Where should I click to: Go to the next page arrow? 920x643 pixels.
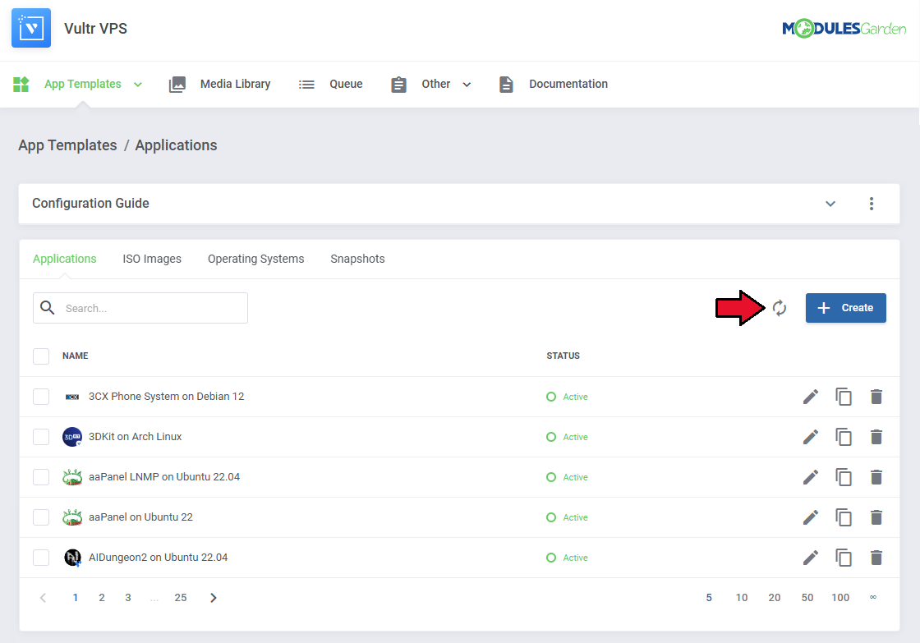tap(214, 598)
